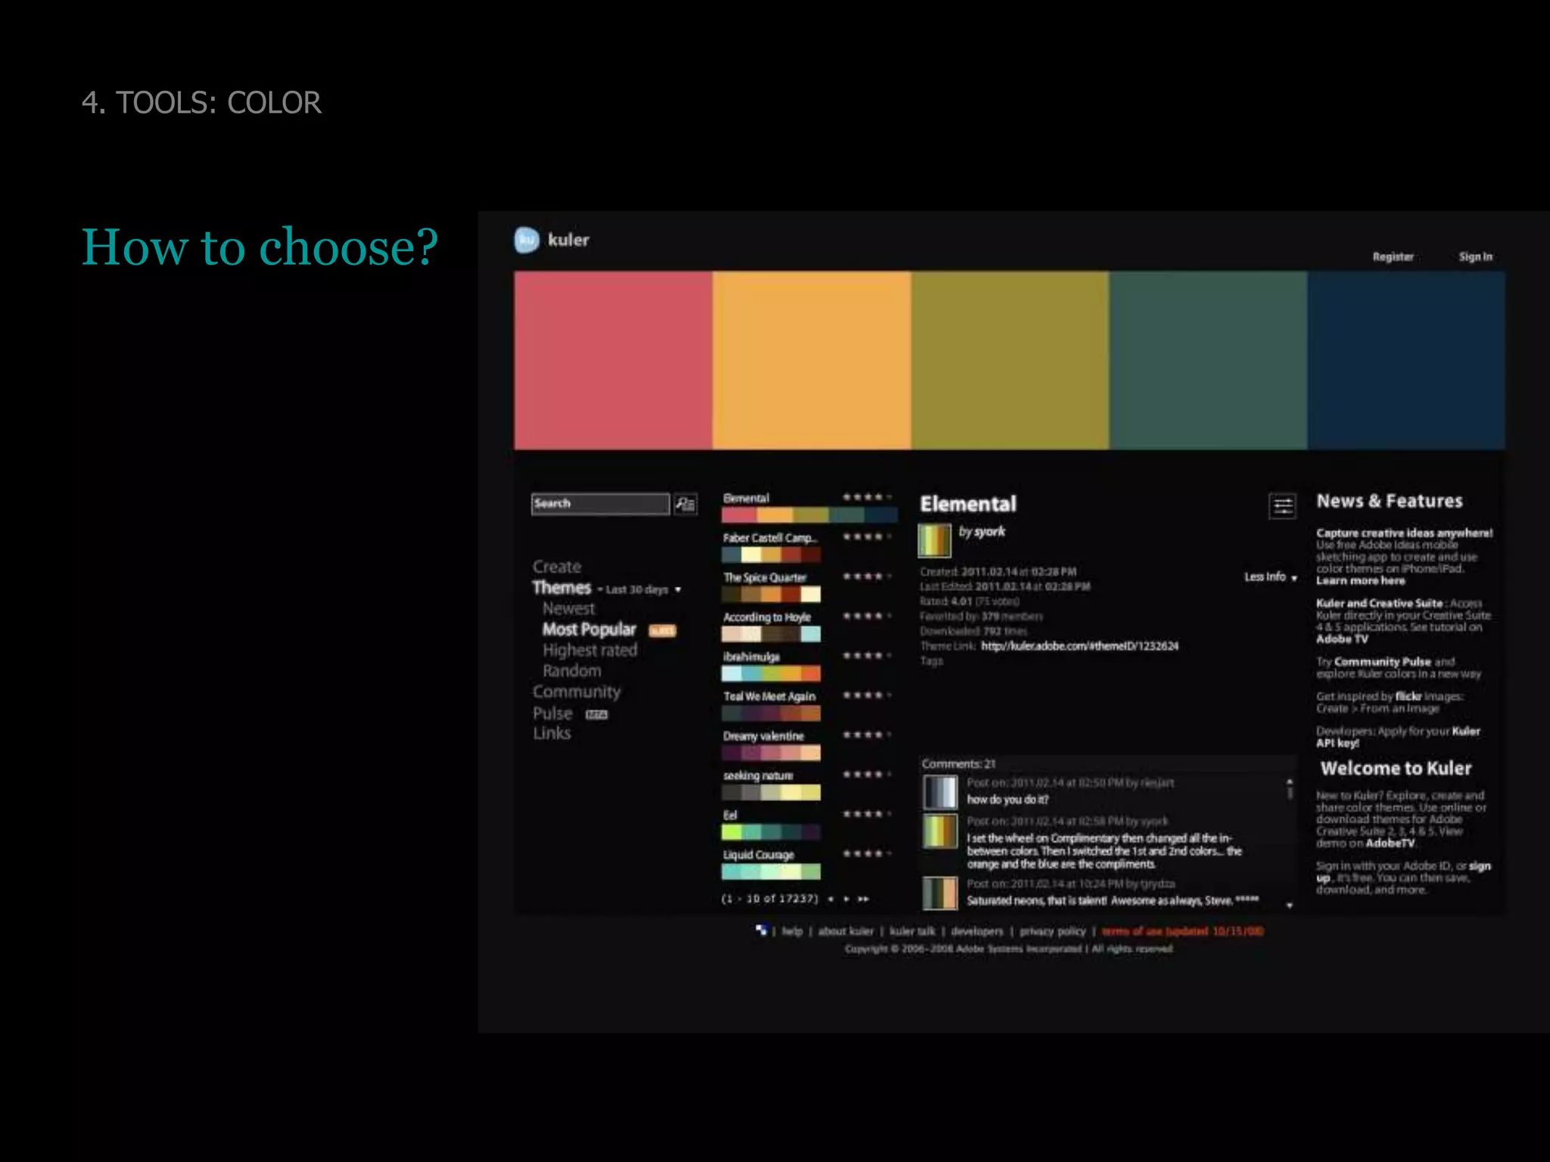The width and height of the screenshot is (1550, 1162).
Task: Open Pulse in the sidebar
Action: point(552,713)
